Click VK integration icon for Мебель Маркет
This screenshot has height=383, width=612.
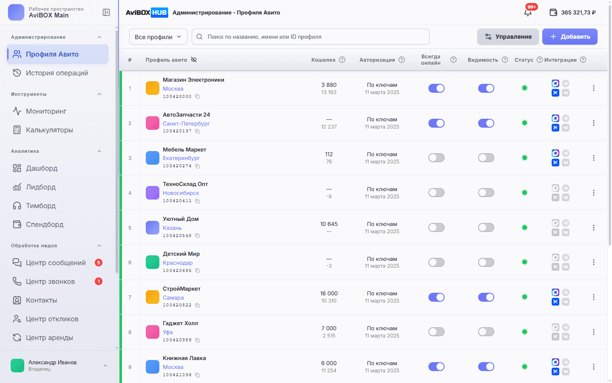(566, 163)
